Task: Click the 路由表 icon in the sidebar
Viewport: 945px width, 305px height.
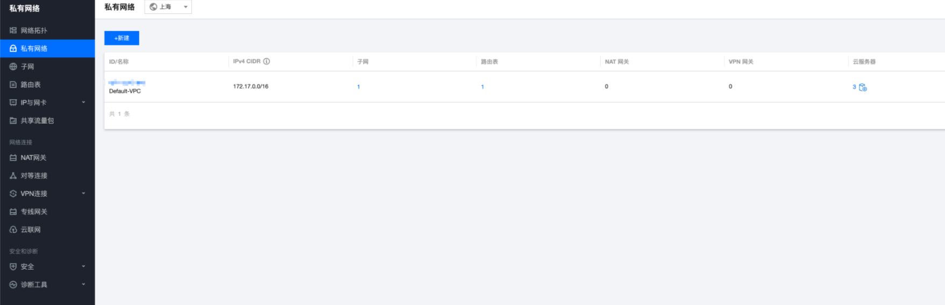Action: pyautogui.click(x=13, y=84)
